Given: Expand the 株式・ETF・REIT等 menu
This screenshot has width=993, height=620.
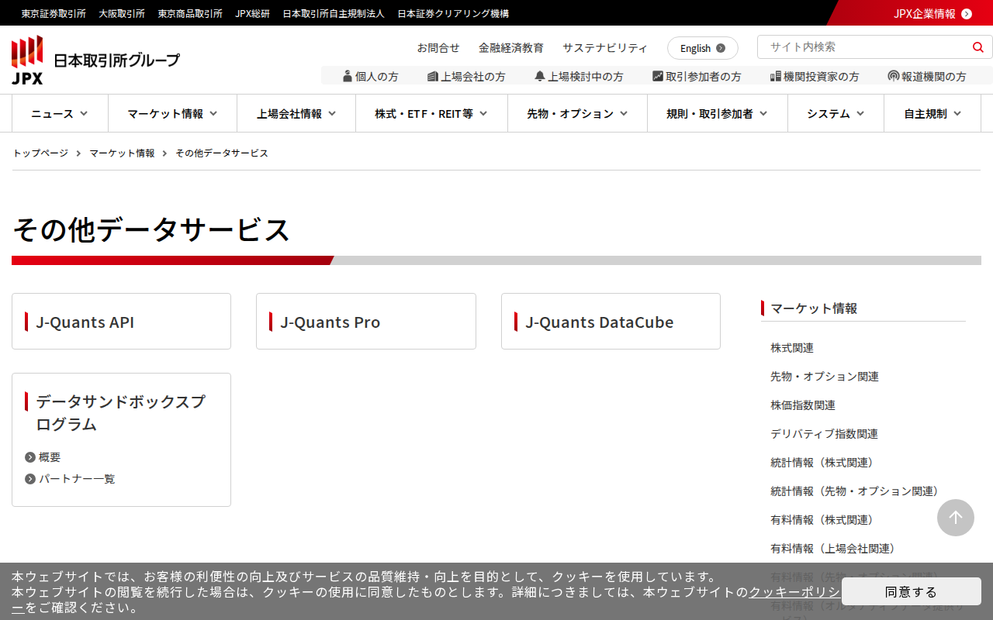Looking at the screenshot, I should point(431,114).
